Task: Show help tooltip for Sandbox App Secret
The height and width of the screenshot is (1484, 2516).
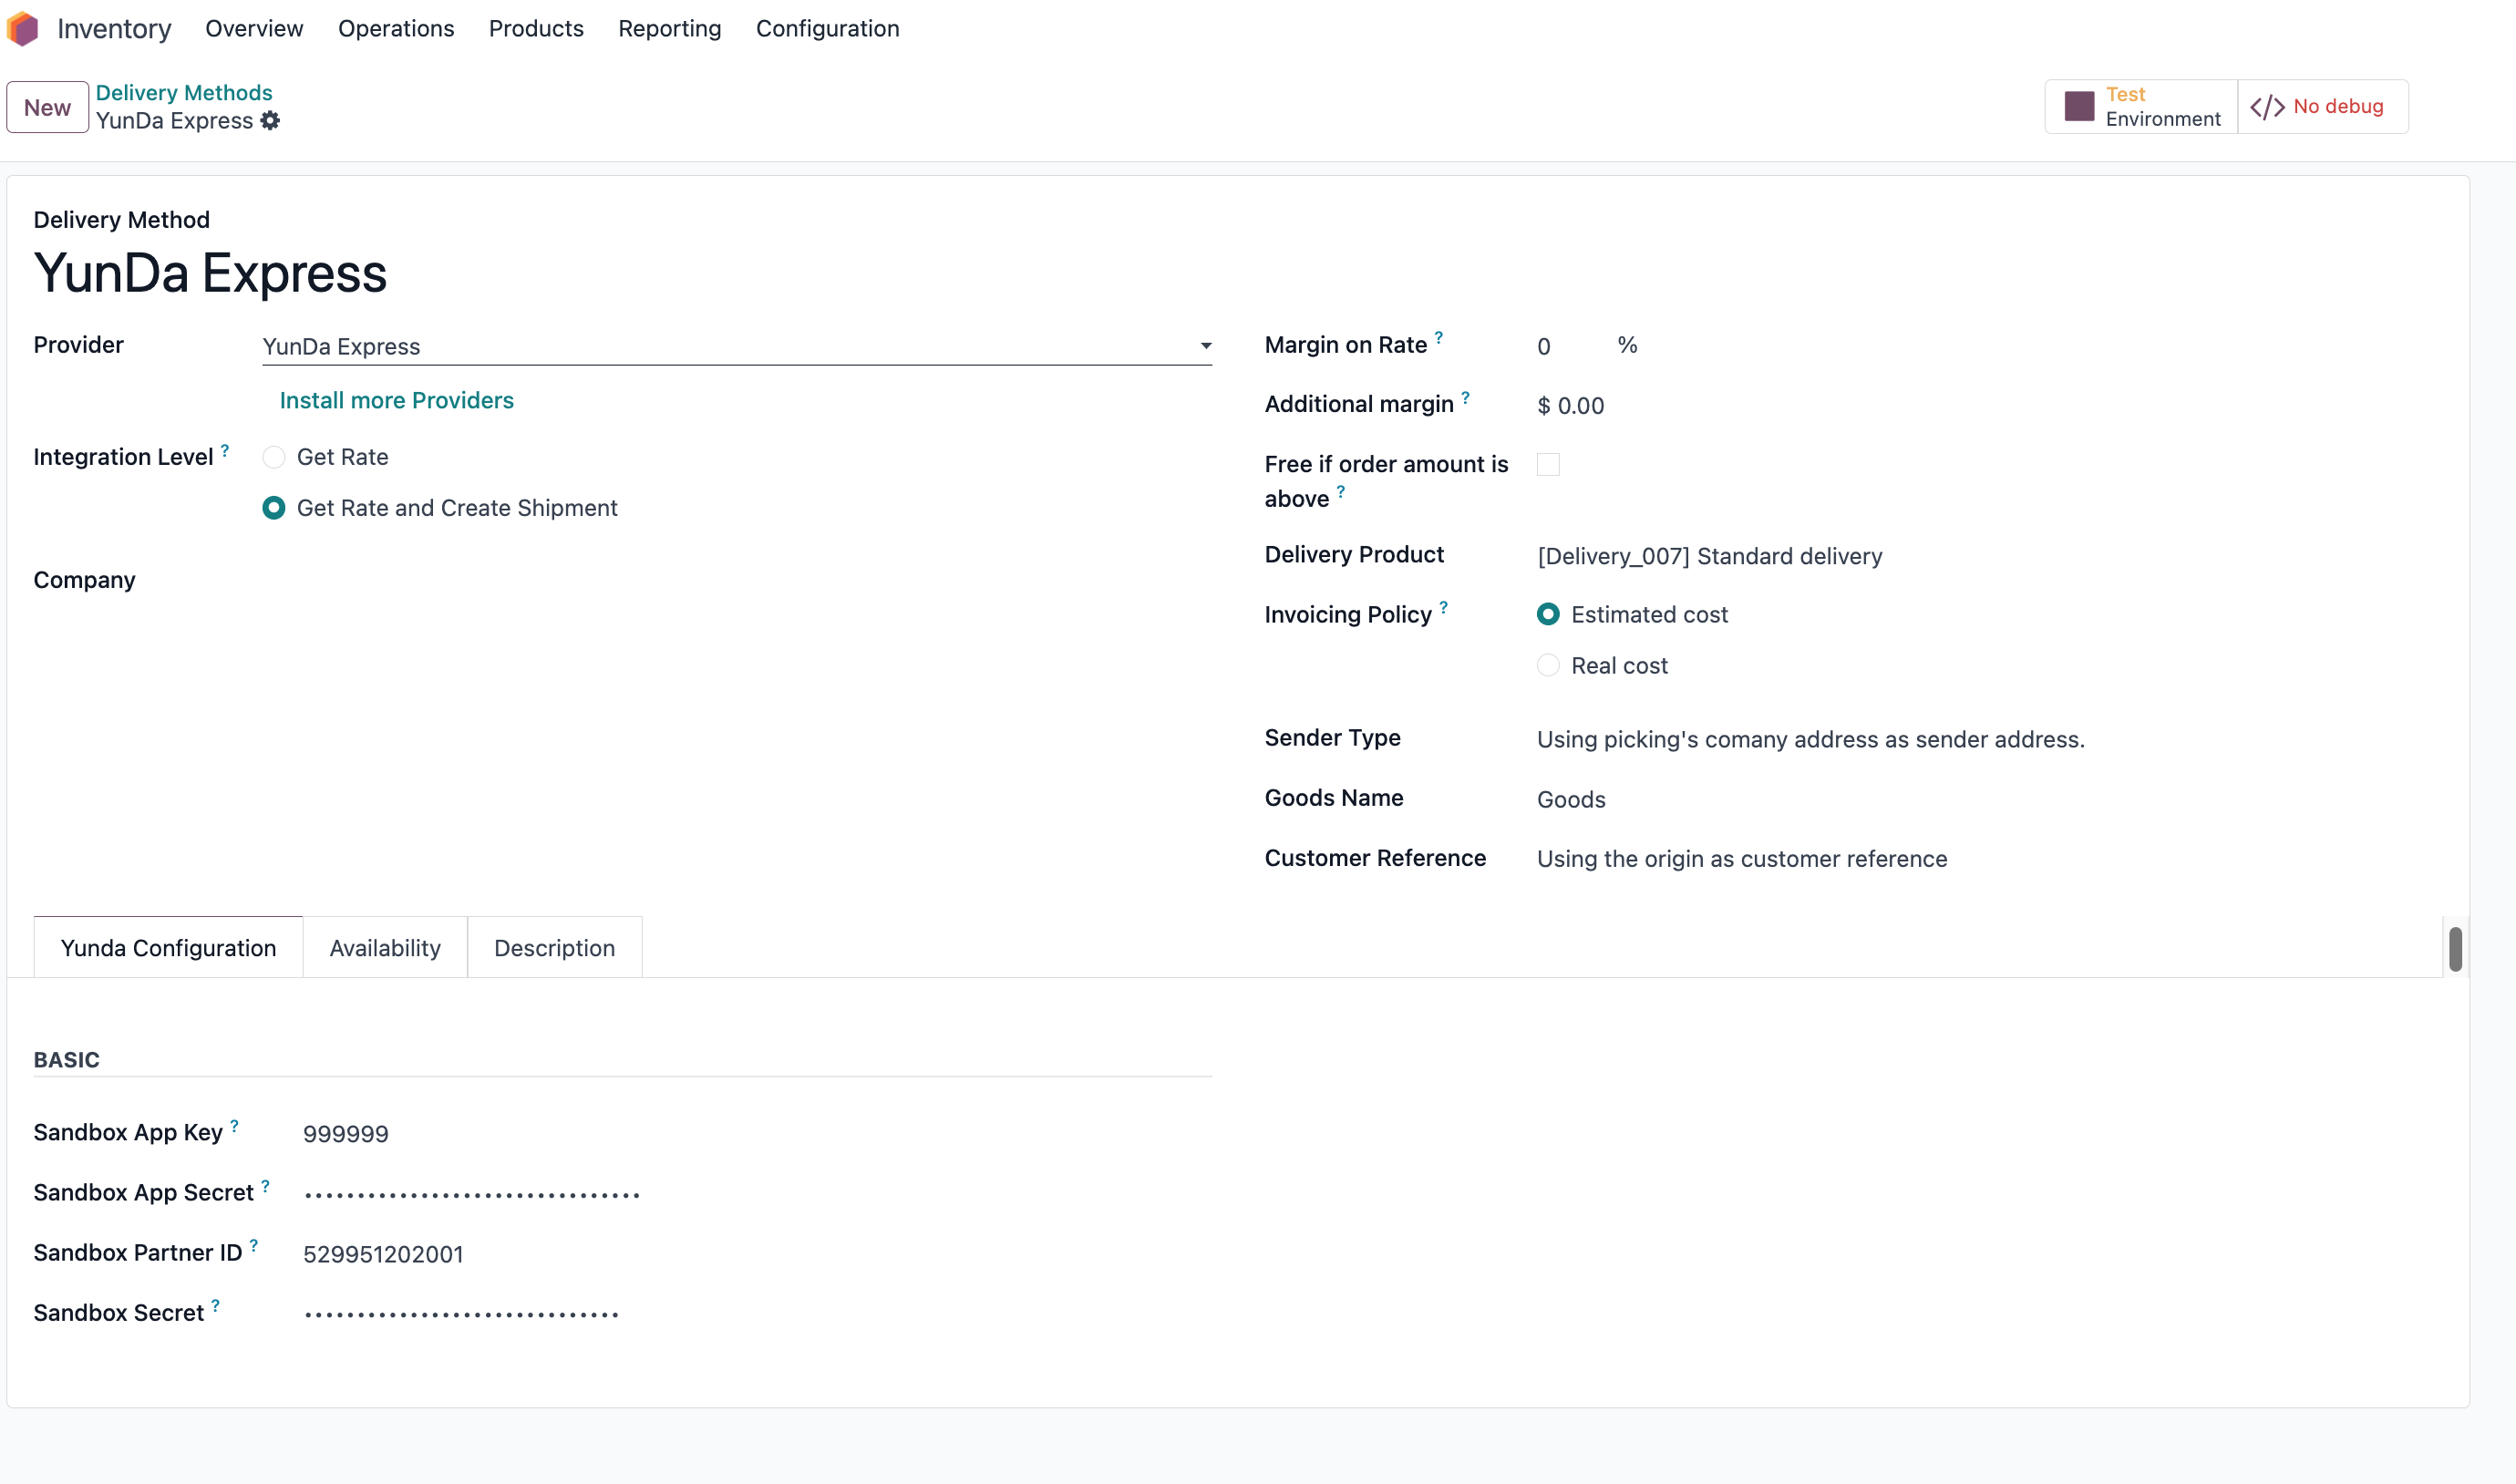Action: [x=265, y=1185]
